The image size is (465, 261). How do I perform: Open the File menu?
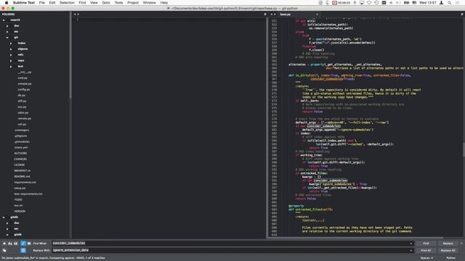coord(42,3)
